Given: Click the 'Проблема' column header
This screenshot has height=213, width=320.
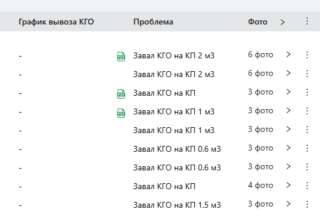Looking at the screenshot, I should (153, 22).
